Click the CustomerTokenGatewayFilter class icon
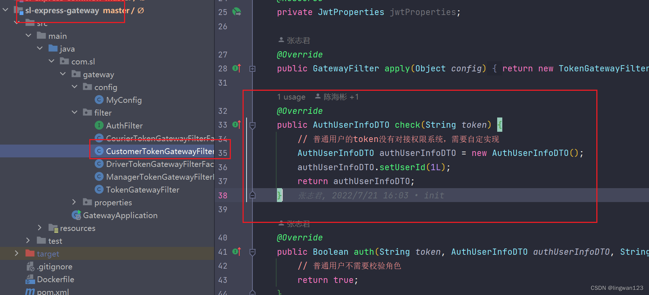The image size is (649, 295). click(x=99, y=151)
